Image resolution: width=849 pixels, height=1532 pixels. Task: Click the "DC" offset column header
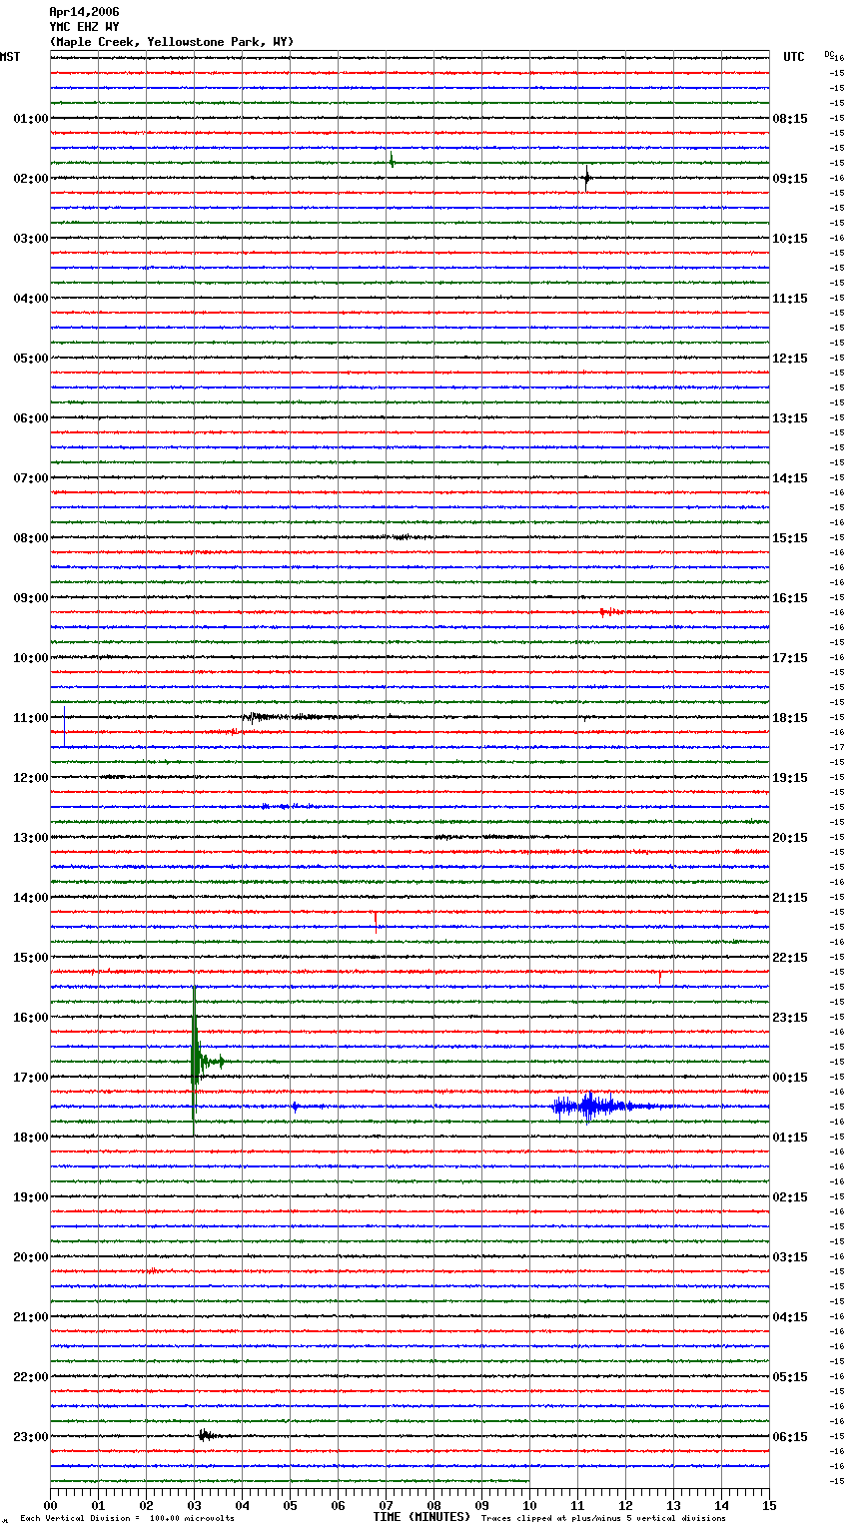[x=829, y=54]
